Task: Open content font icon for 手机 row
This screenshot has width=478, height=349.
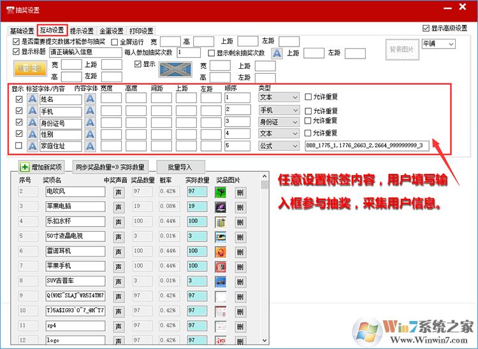Action: pos(90,110)
